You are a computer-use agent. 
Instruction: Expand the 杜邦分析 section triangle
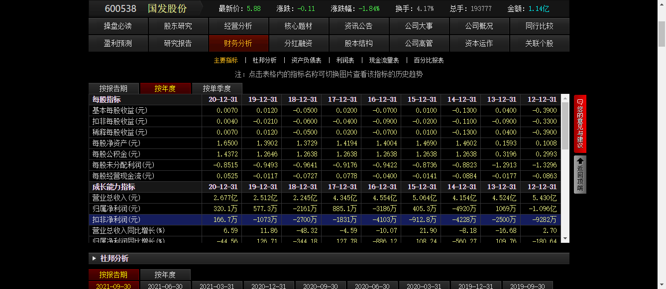click(95, 259)
